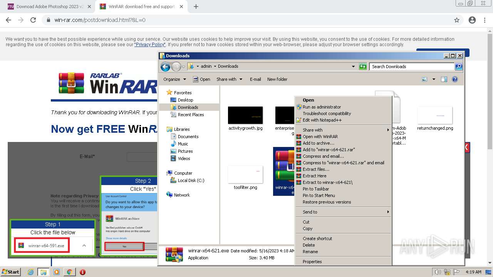Click the Privacy Policy link
Viewport: 493px width, 277px height.
click(x=150, y=45)
